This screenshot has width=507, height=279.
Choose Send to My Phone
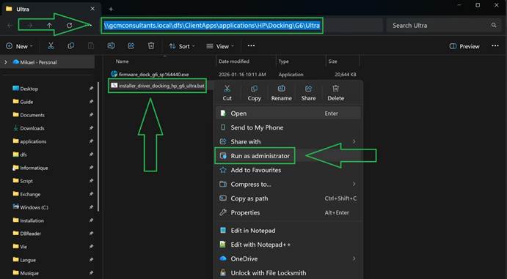click(x=288, y=127)
